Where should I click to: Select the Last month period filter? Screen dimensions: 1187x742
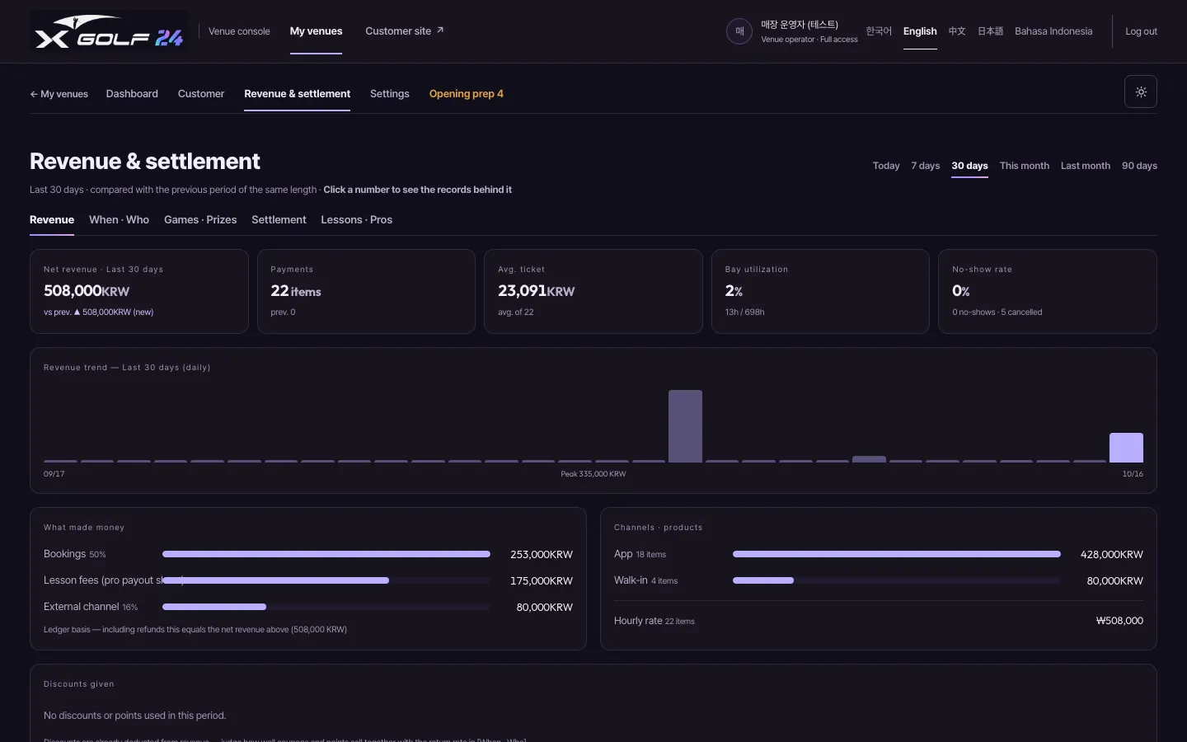1086,166
